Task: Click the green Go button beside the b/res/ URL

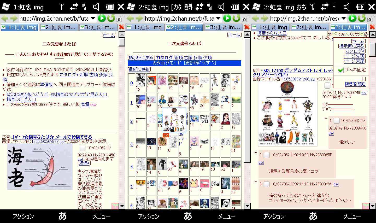Action: (352, 18)
